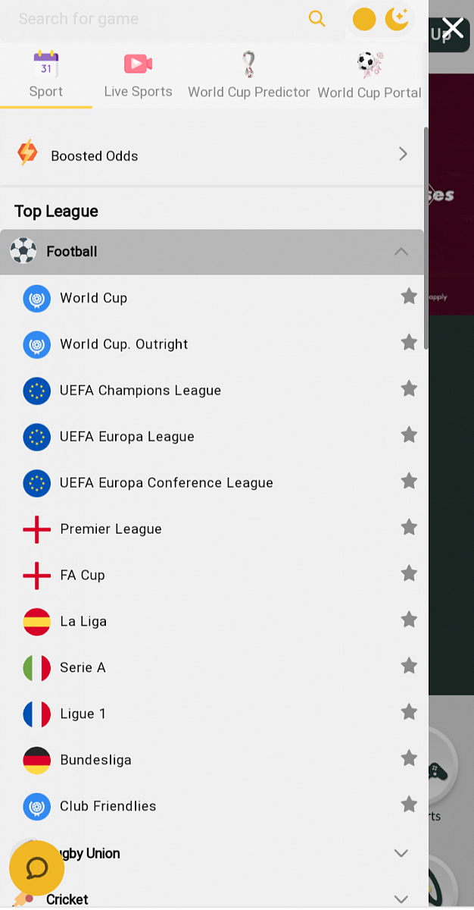Viewport: 474px width, 910px height.
Task: Click the football icon in the Football header
Action: pos(23,251)
